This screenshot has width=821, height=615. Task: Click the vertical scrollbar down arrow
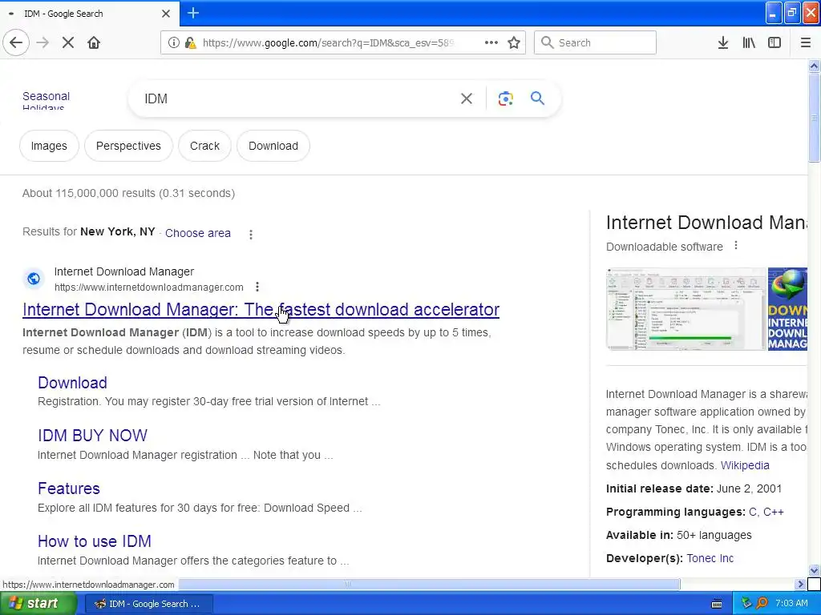(x=814, y=570)
